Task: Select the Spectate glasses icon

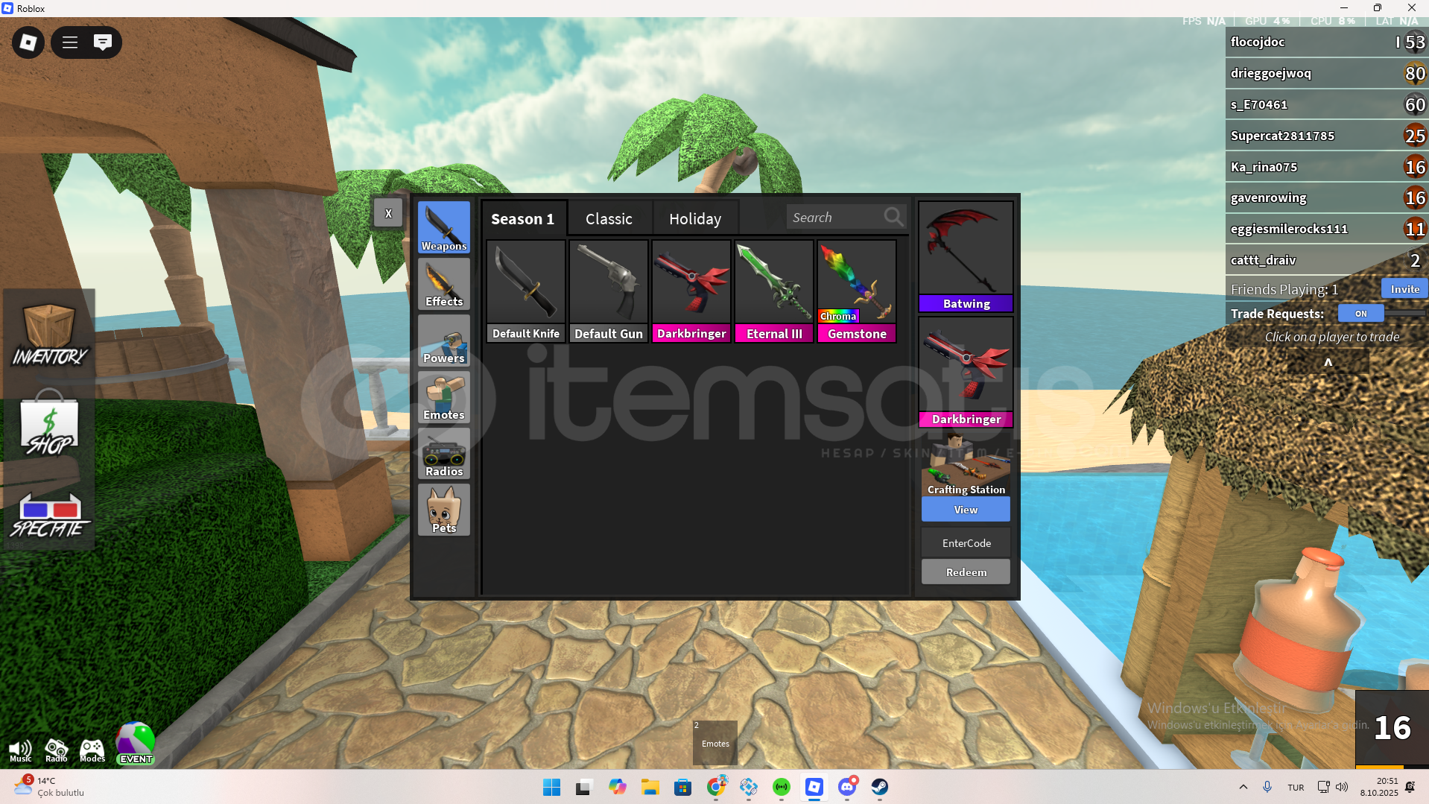Action: (x=49, y=516)
